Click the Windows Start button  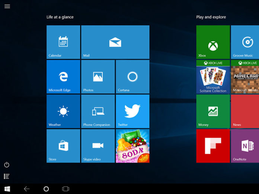pyautogui.click(x=7, y=189)
